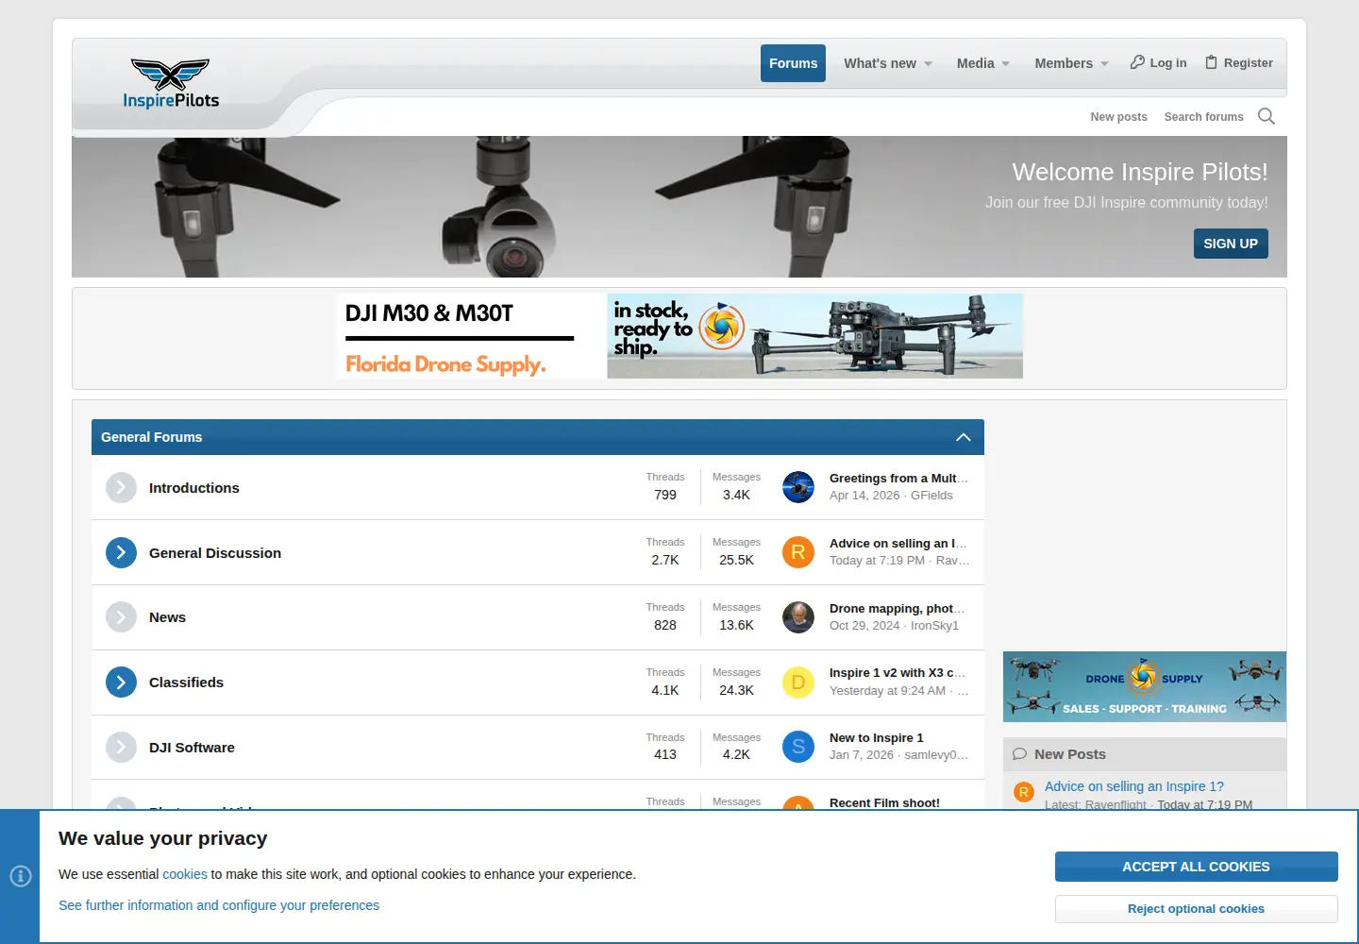Click 'Apr 14, 2026' date in Introductions
Viewport: 1359px width, 944px height.
coord(864,496)
